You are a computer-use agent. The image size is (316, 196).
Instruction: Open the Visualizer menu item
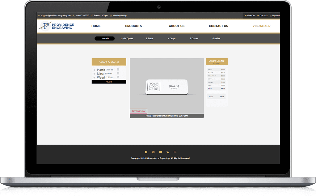click(261, 26)
